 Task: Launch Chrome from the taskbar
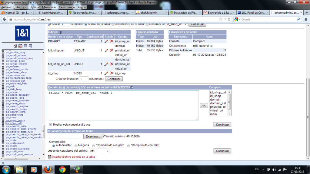click(62, 170)
